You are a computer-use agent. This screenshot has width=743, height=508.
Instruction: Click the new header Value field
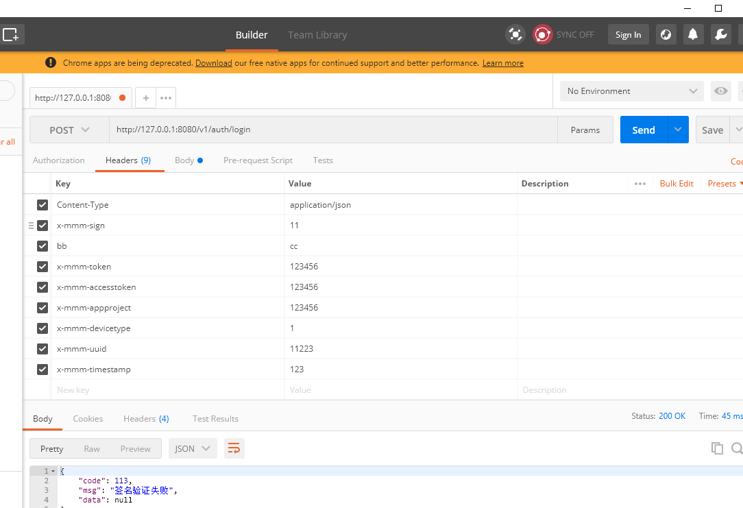(x=400, y=389)
